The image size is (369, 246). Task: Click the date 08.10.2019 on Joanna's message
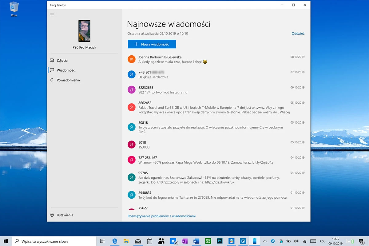coord(297,57)
